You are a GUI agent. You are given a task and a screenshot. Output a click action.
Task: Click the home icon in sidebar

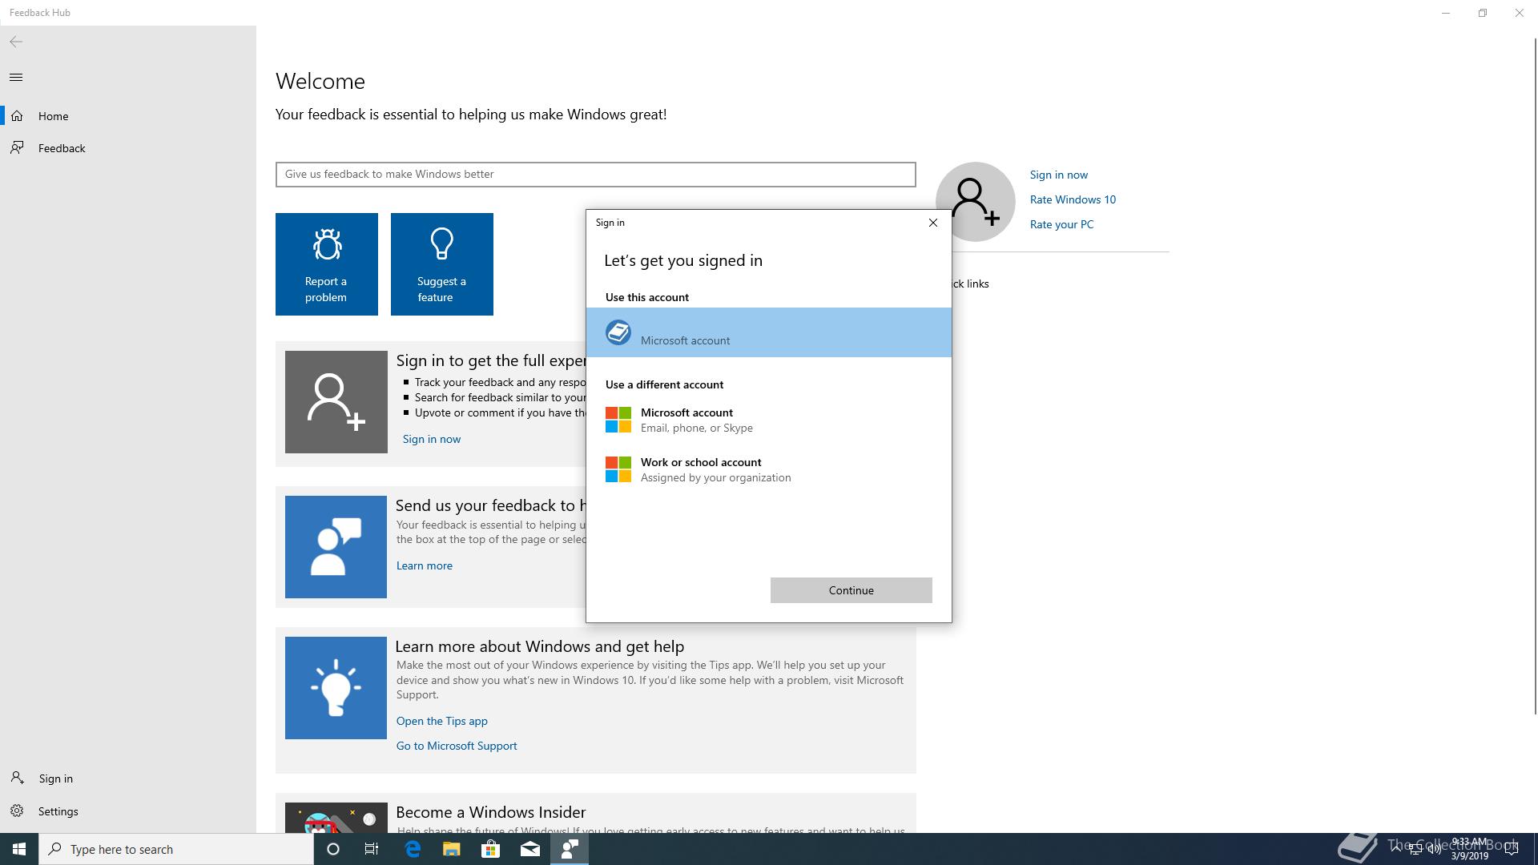pos(17,116)
